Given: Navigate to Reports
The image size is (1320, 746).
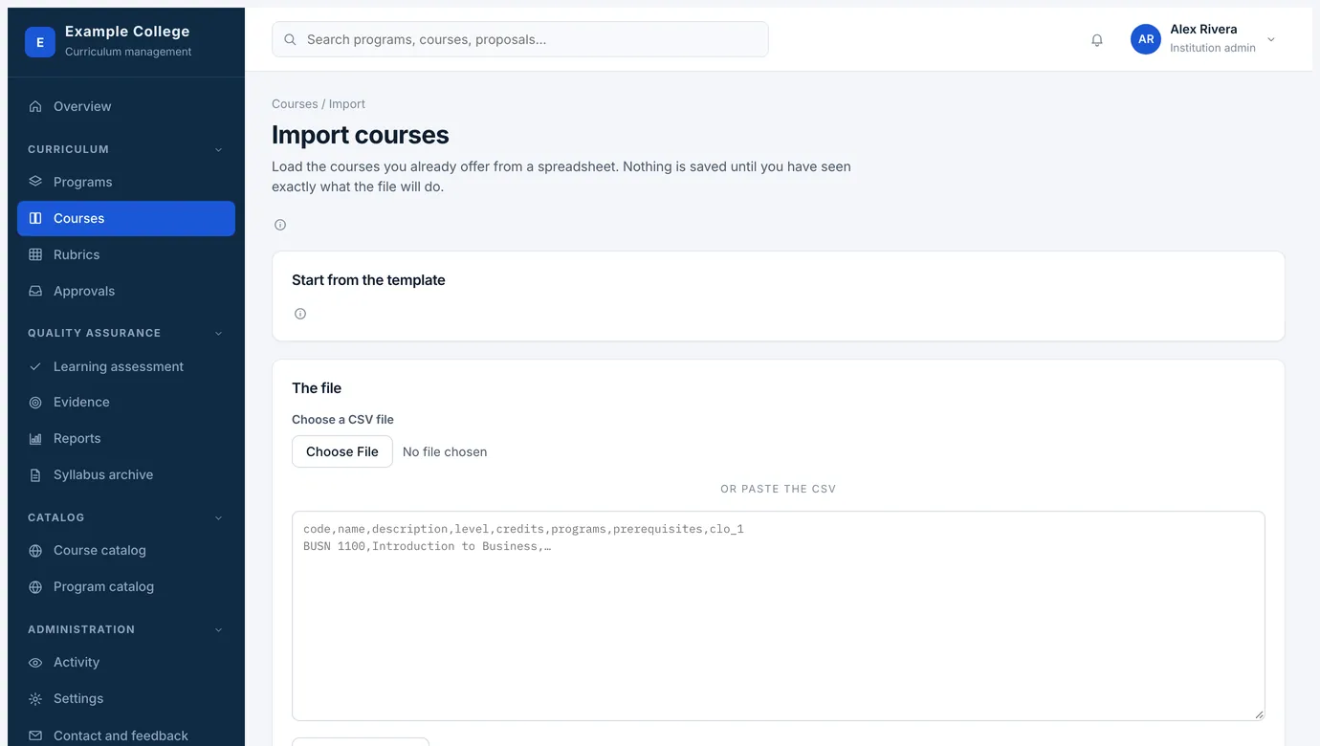Looking at the screenshot, I should [x=126, y=438].
